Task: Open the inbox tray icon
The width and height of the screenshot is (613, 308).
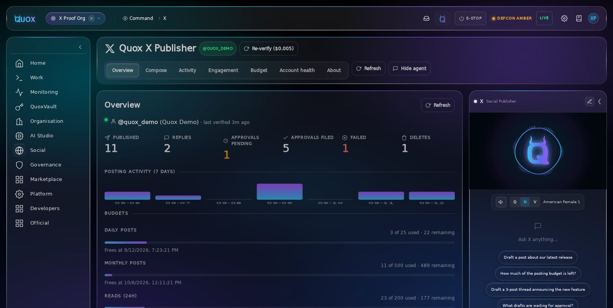Action: click(x=426, y=18)
